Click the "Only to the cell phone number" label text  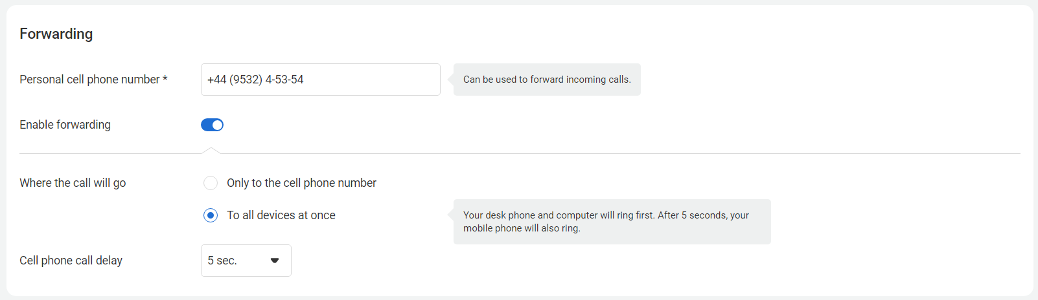click(x=301, y=183)
